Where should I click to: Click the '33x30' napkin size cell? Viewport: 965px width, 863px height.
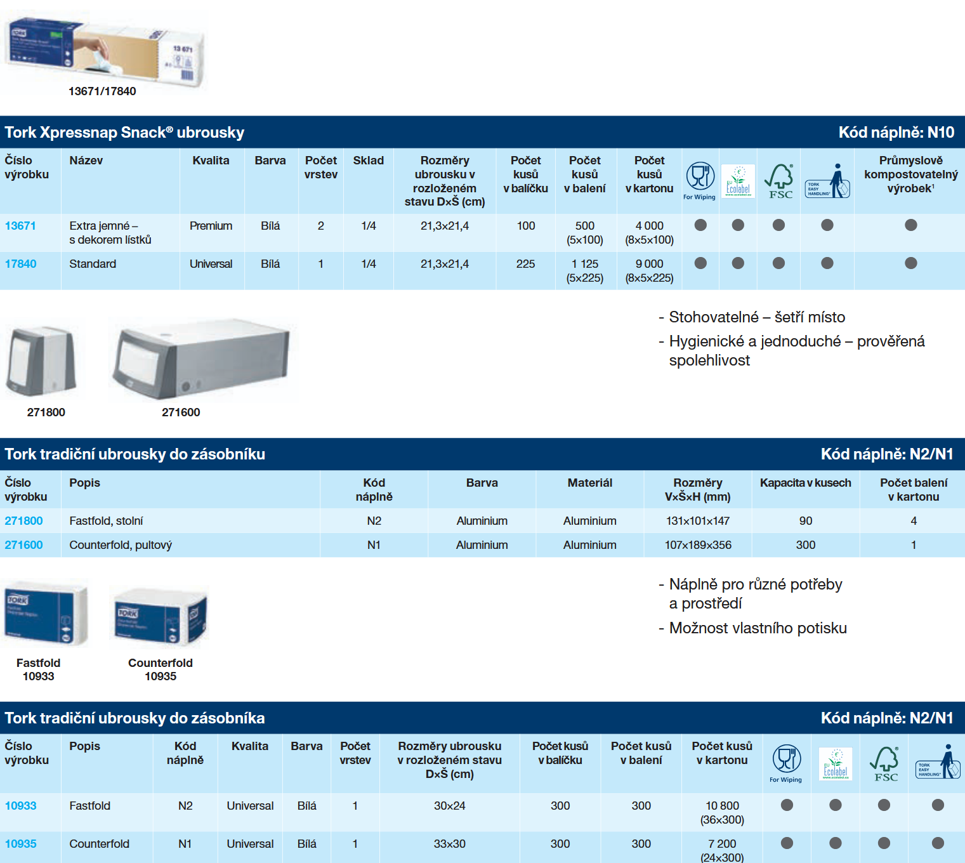(x=449, y=844)
